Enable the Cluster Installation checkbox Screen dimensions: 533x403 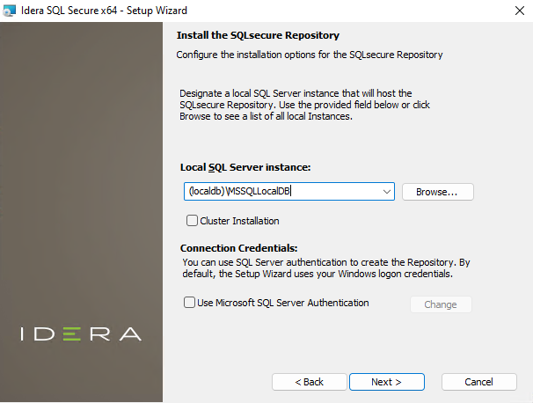click(192, 221)
